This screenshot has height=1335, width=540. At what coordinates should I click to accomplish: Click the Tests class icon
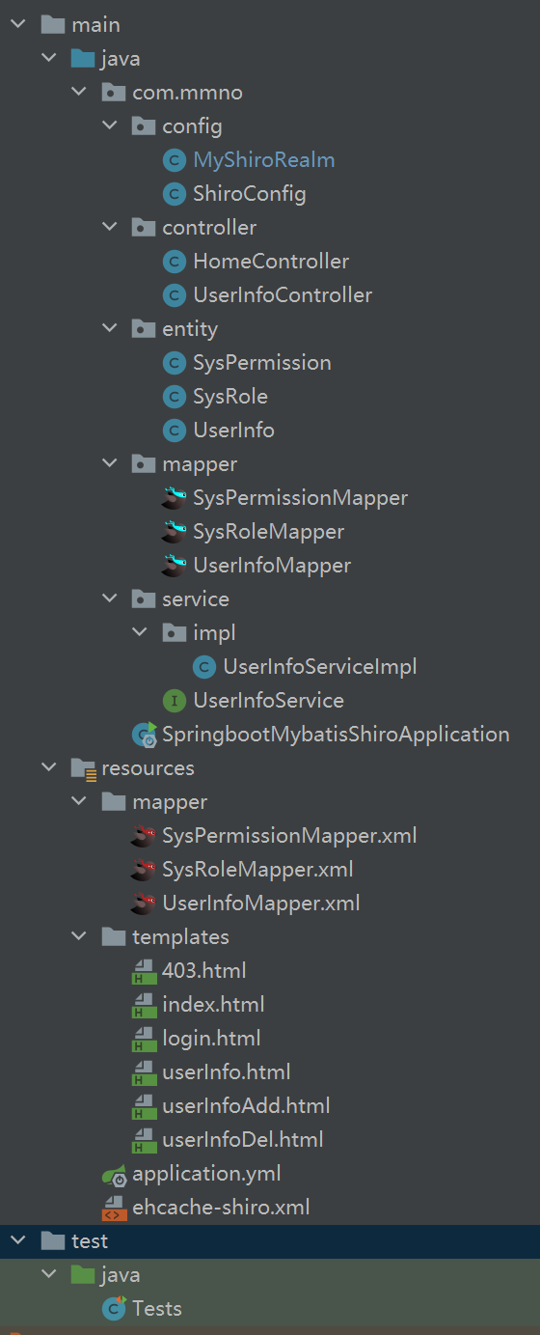tap(114, 1309)
